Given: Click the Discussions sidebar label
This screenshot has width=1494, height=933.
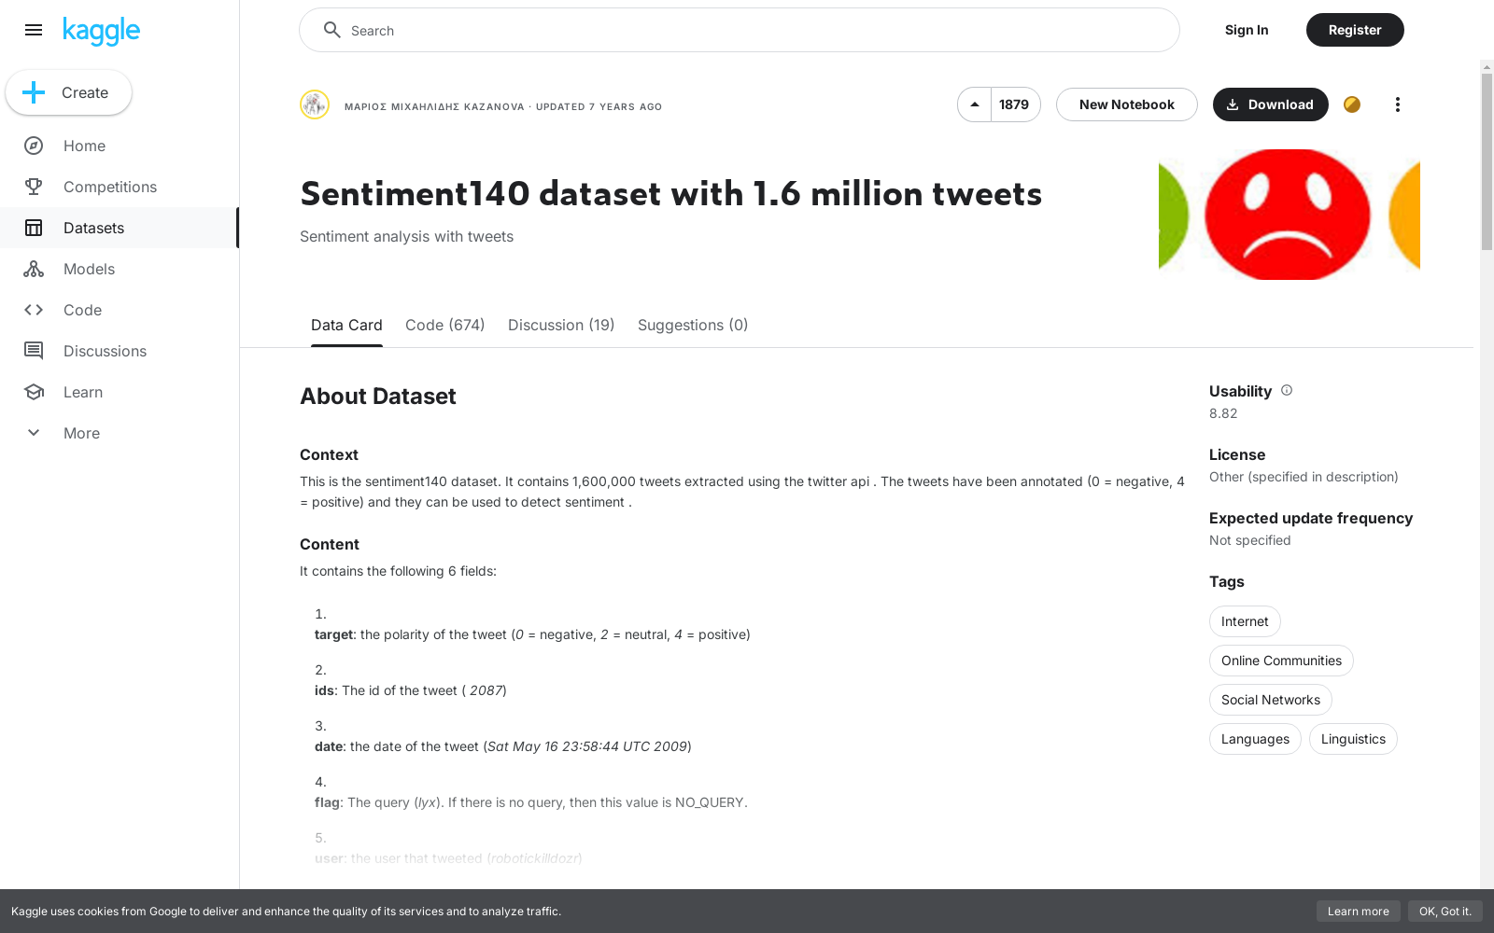Looking at the screenshot, I should pos(105,351).
